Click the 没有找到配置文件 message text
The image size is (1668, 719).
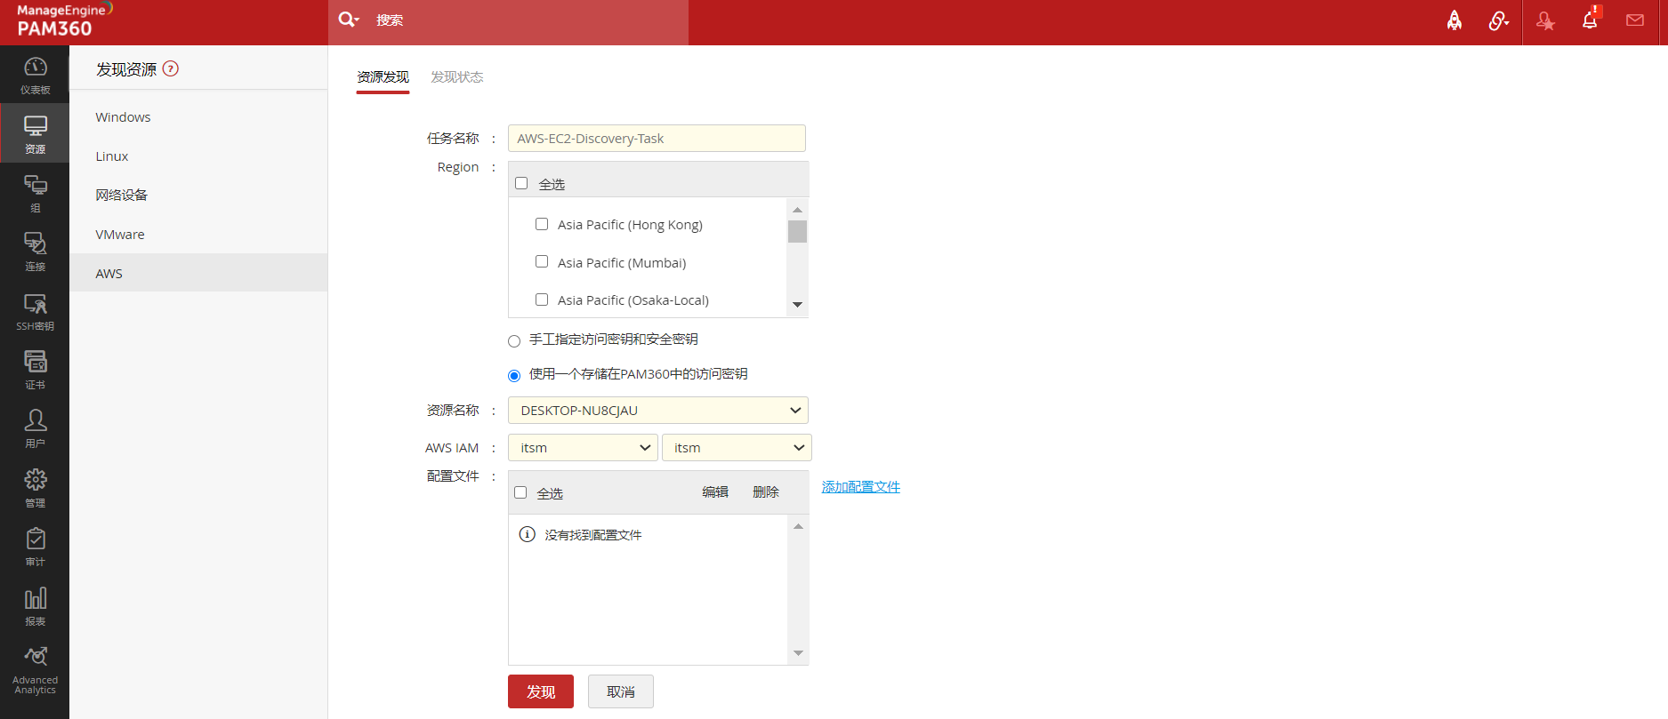pos(593,535)
